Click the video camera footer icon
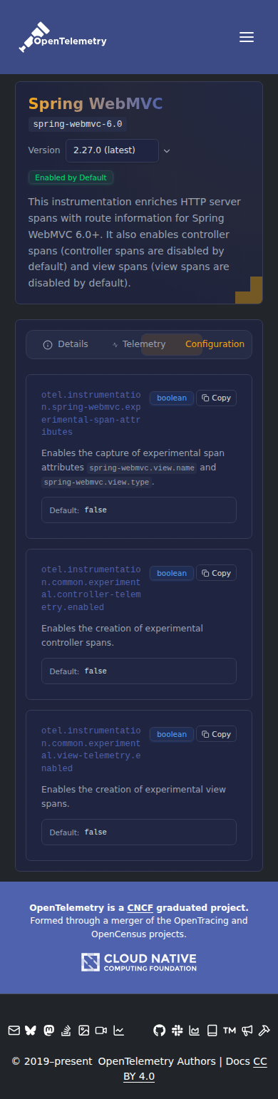This screenshot has width=278, height=1099. [x=101, y=1030]
